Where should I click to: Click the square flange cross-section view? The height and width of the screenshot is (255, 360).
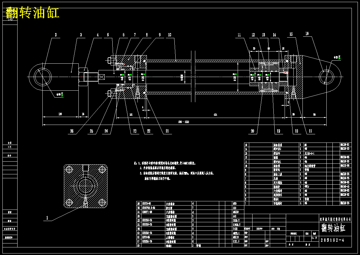coord(85,186)
